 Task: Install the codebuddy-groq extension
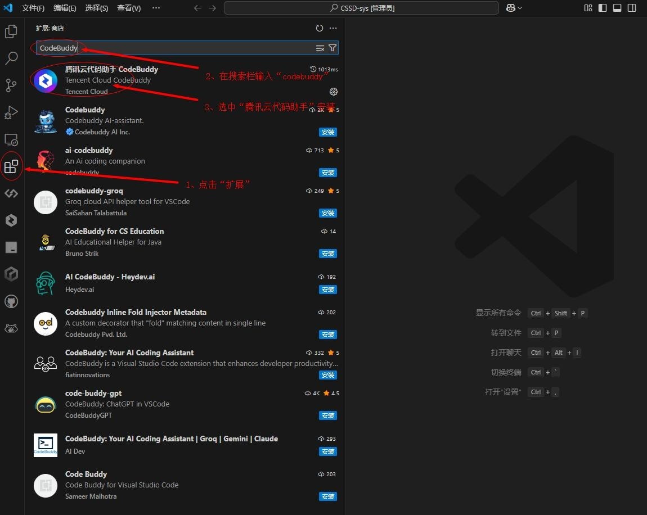point(328,213)
